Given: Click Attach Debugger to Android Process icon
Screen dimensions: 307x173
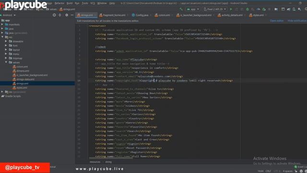Looking at the screenshot, I should coord(264,9).
